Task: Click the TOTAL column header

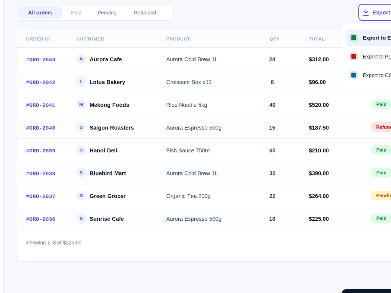Action: point(317,39)
